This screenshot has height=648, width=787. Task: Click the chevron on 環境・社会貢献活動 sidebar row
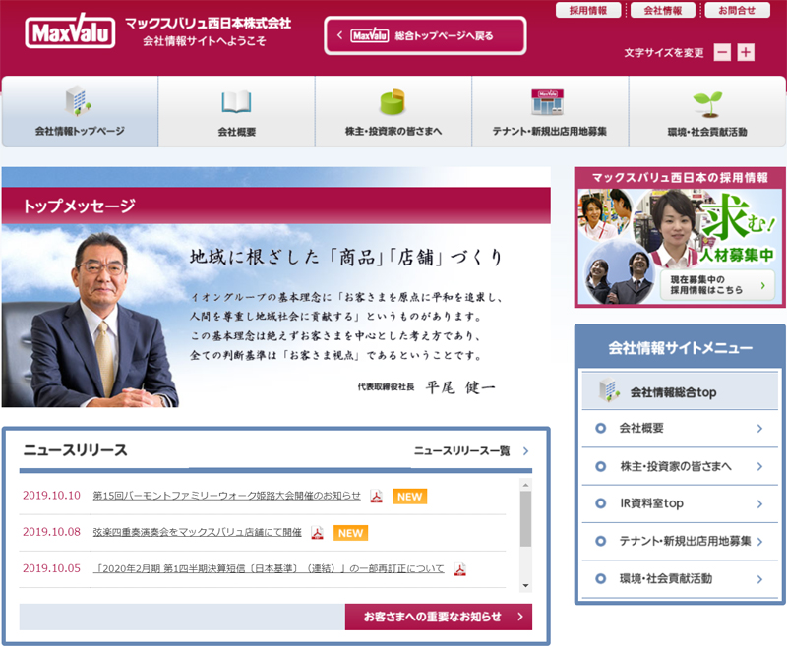pyautogui.click(x=759, y=579)
